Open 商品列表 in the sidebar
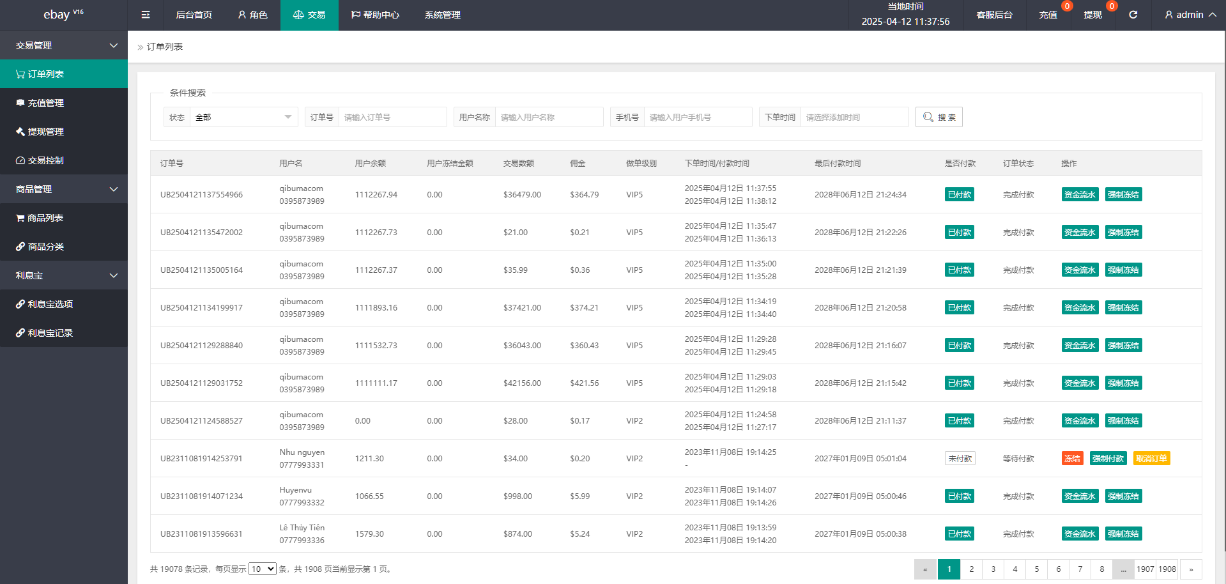The image size is (1226, 584). coord(45,218)
